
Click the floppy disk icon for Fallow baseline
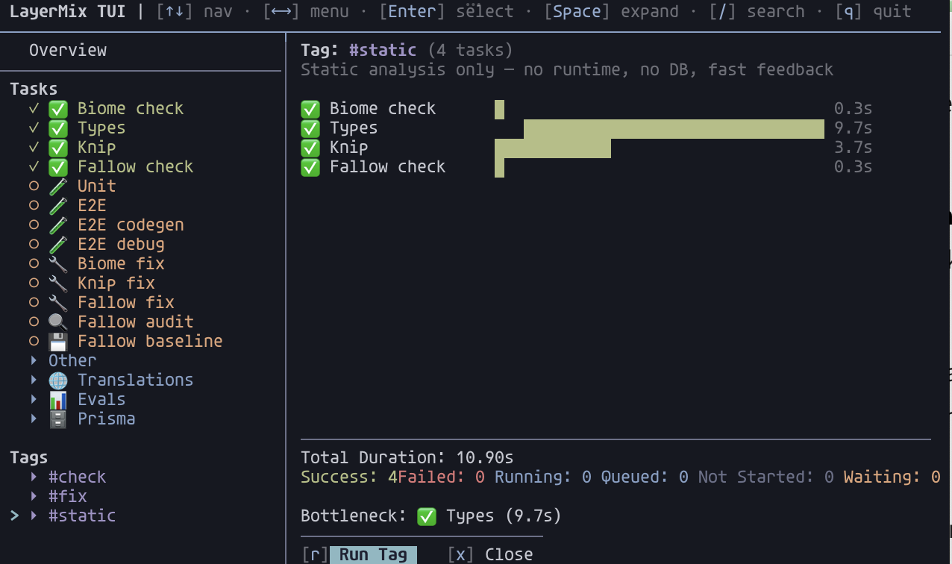(x=58, y=342)
